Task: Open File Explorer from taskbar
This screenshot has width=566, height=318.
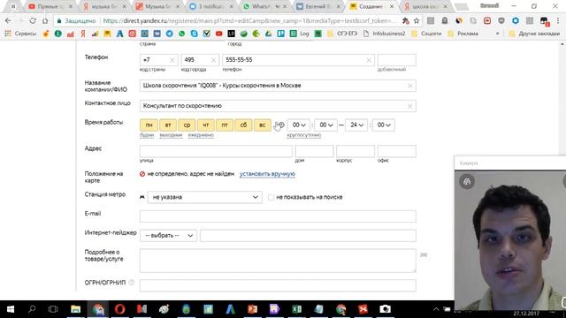Action: pyautogui.click(x=75, y=309)
